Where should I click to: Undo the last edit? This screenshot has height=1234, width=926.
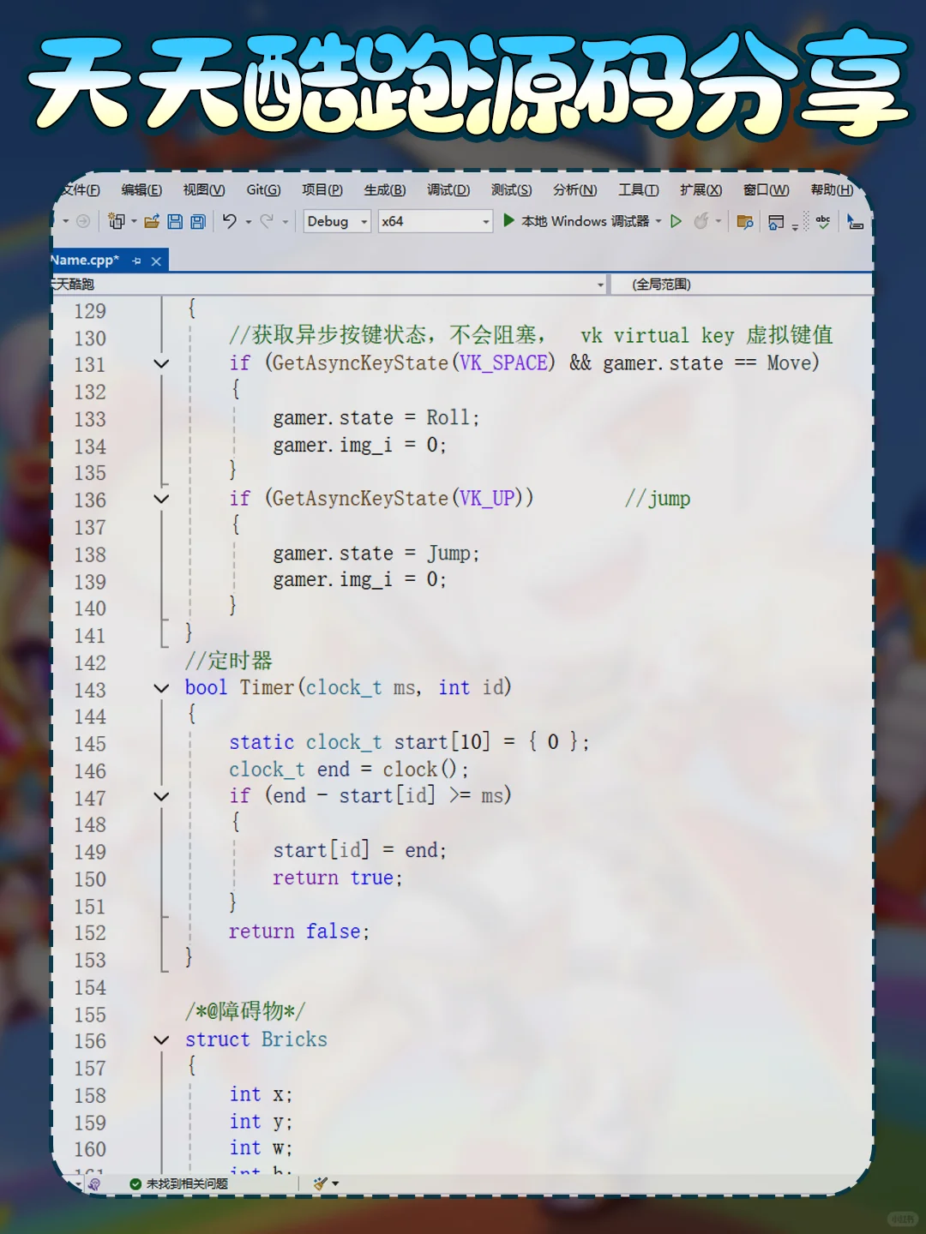point(229,221)
